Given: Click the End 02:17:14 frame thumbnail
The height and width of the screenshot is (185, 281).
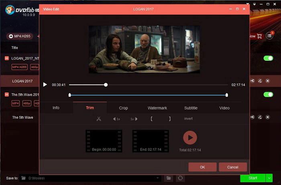Looking at the screenshot, I should 151,141.
